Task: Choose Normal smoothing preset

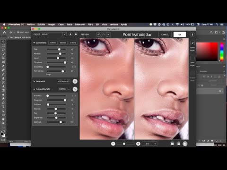Action: pos(53,42)
